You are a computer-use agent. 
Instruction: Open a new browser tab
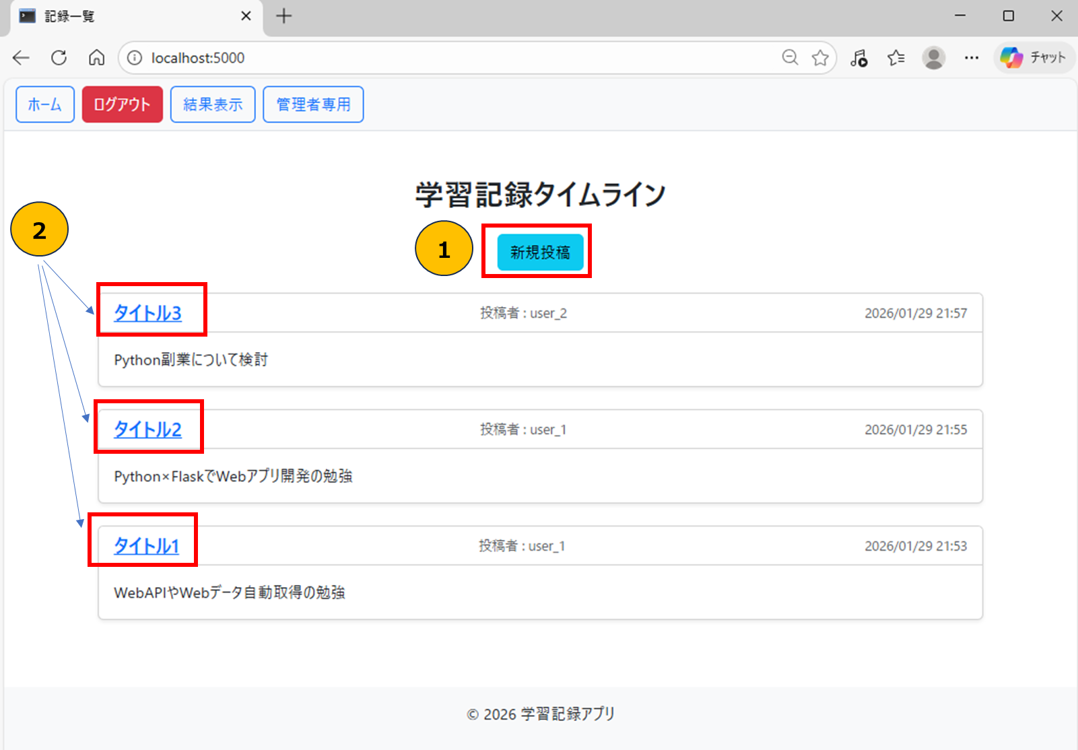tap(284, 16)
